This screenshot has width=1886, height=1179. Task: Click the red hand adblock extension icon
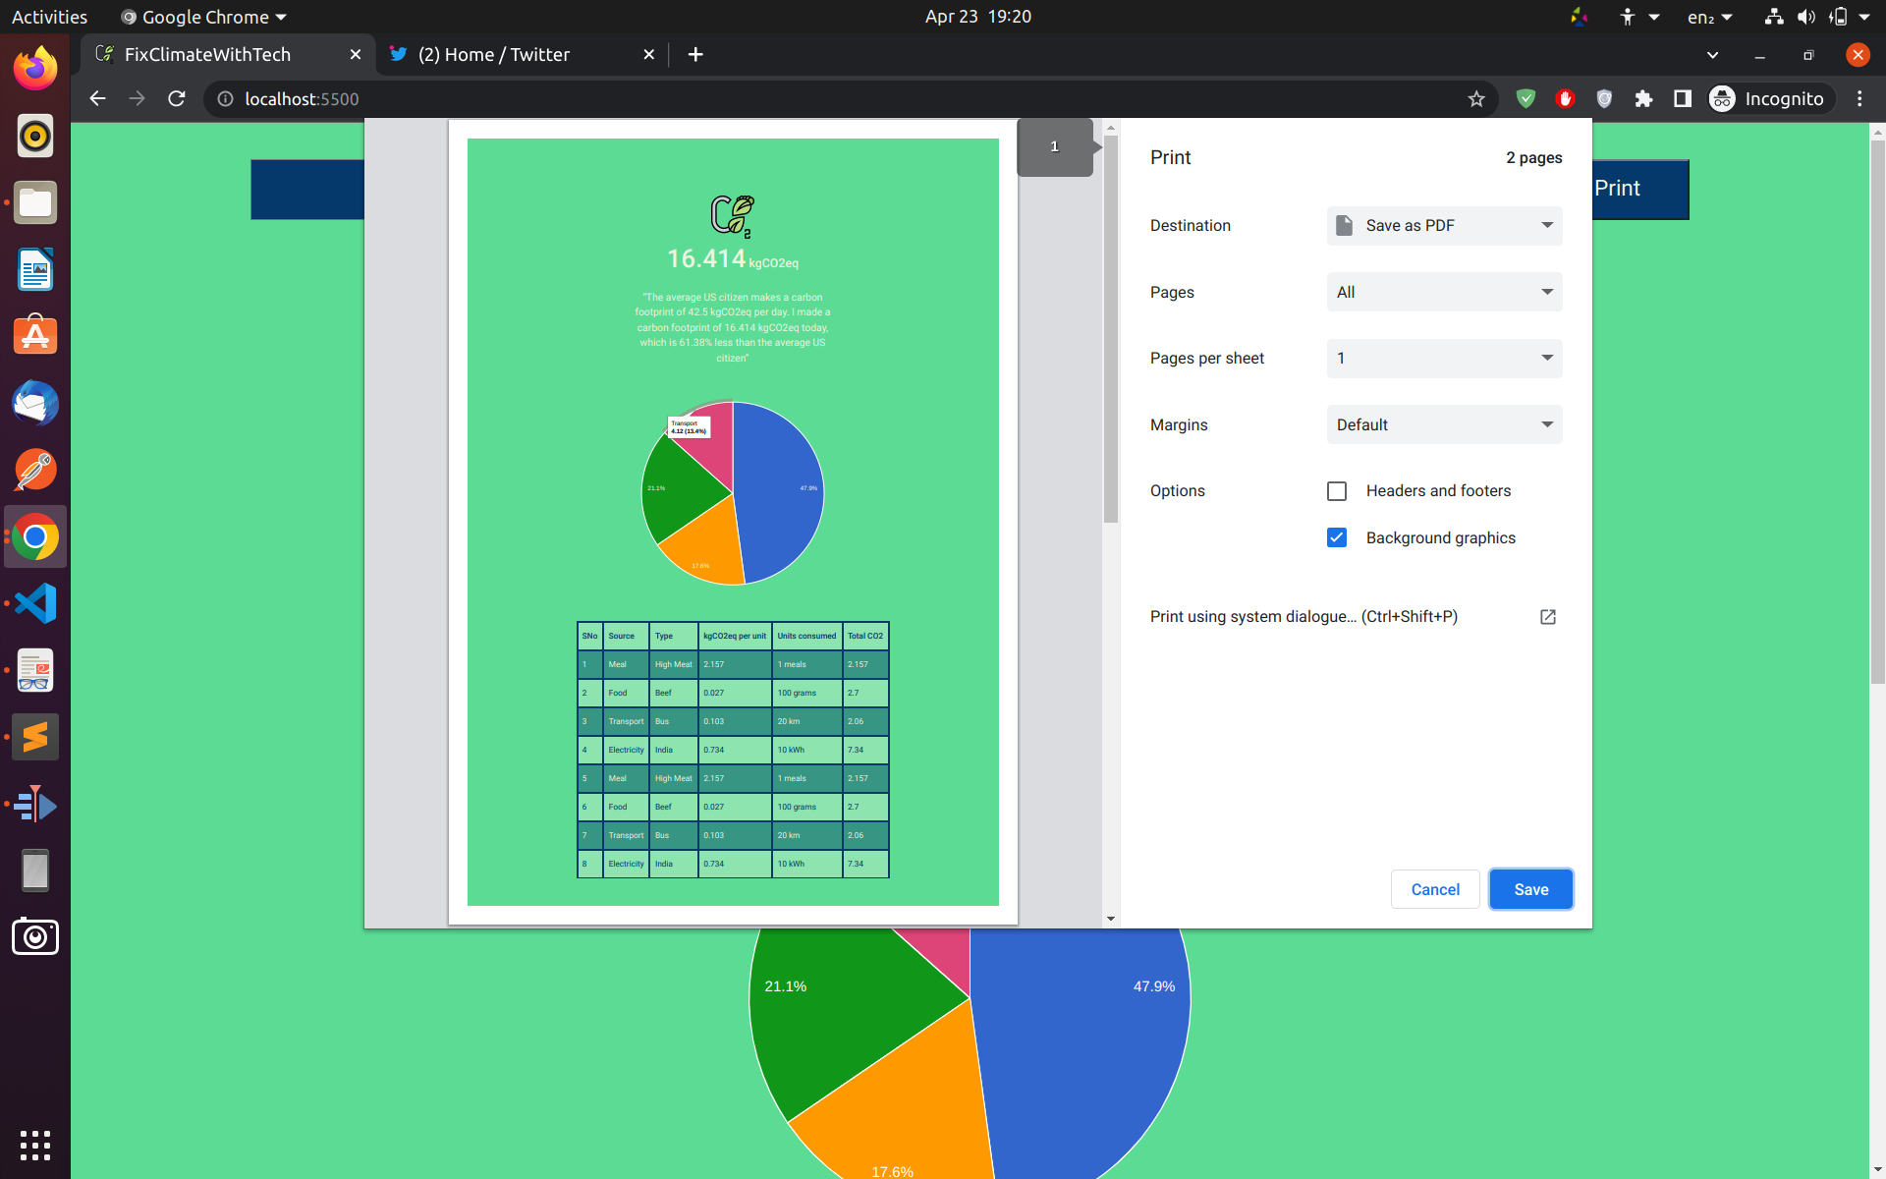[x=1565, y=98]
